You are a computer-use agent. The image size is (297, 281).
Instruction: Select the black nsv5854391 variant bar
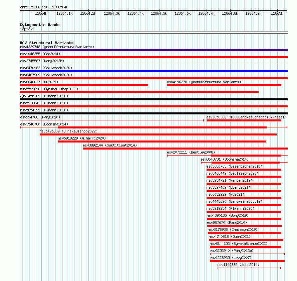pyautogui.click(x=154, y=113)
